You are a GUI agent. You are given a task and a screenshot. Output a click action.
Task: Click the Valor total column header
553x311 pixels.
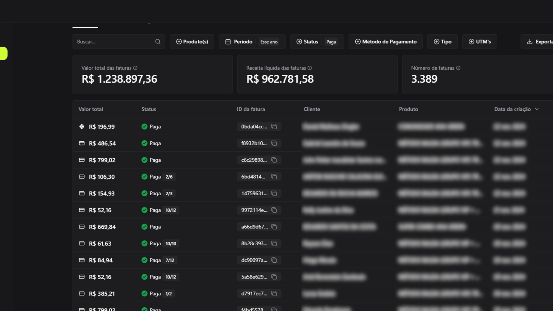[x=91, y=109]
